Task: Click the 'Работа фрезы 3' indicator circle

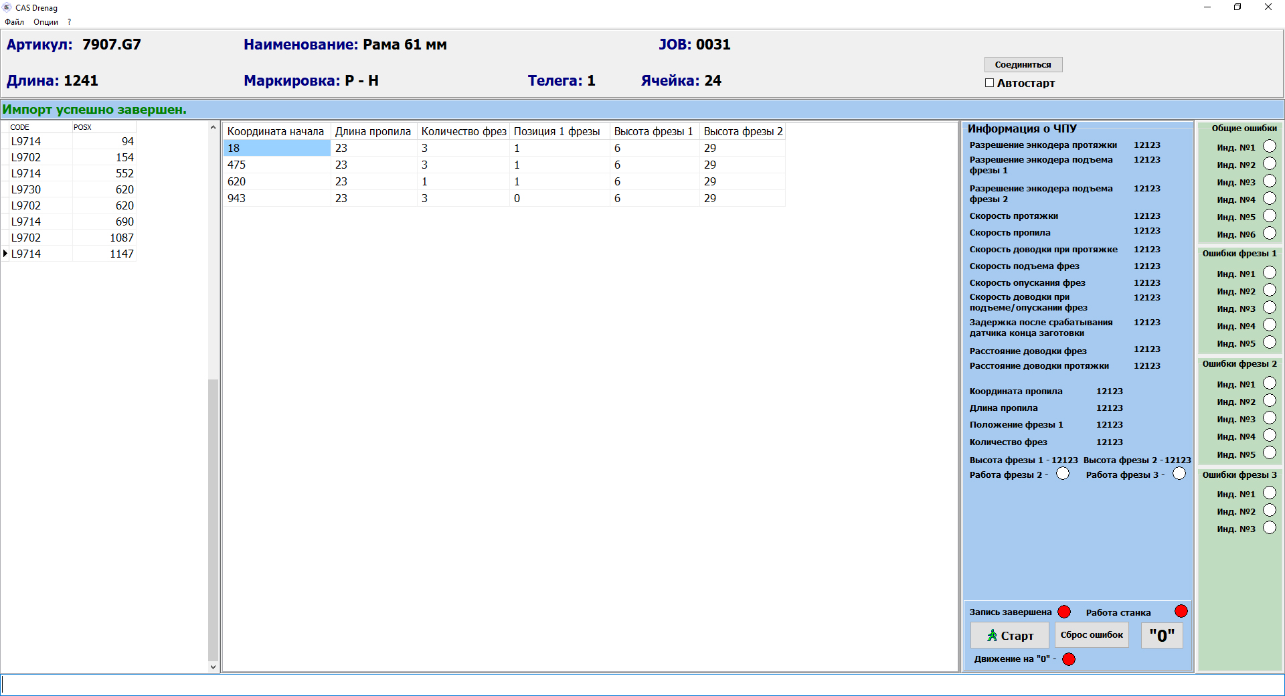Action: pos(1179,474)
